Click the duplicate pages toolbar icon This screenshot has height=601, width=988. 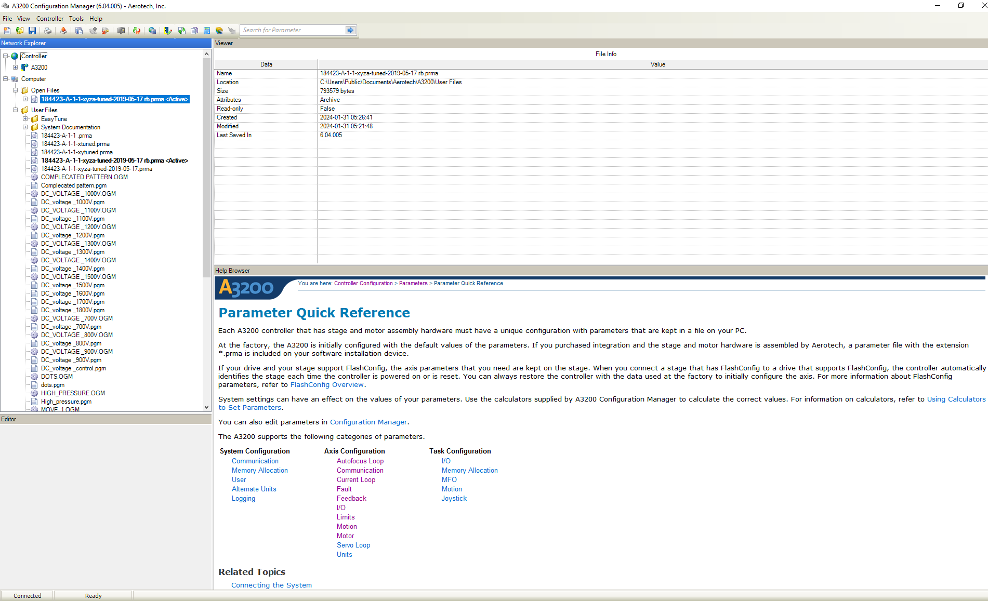tap(194, 31)
